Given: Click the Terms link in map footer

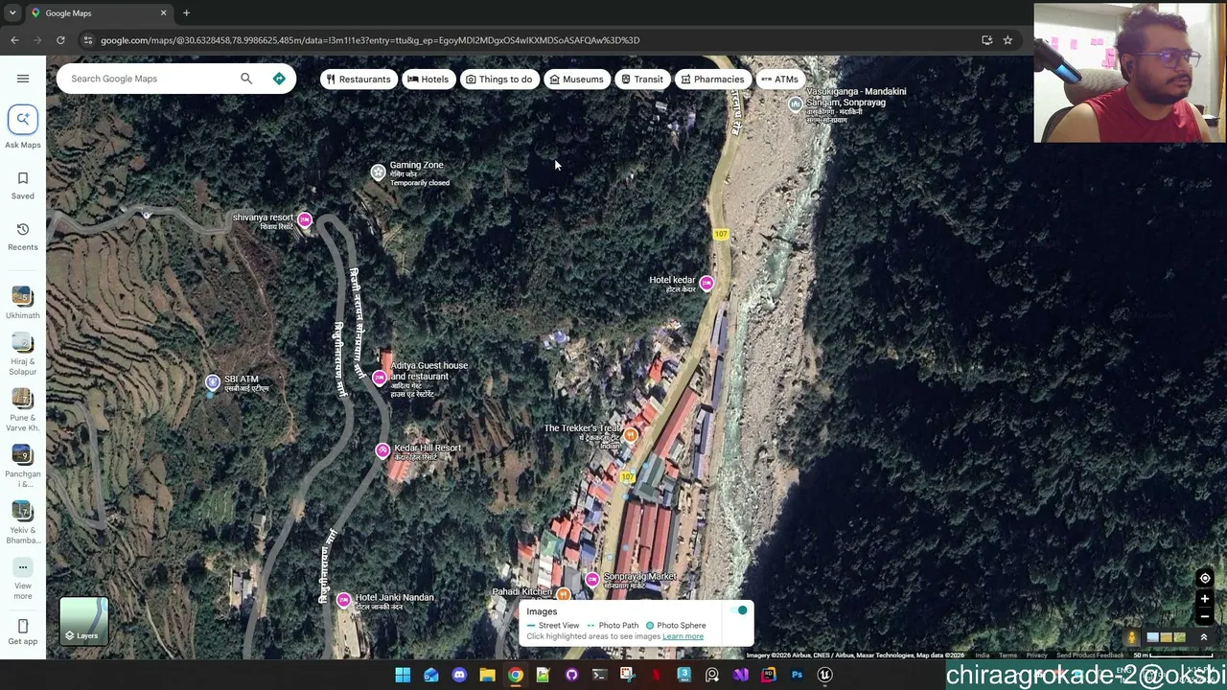Looking at the screenshot, I should click(x=1007, y=655).
